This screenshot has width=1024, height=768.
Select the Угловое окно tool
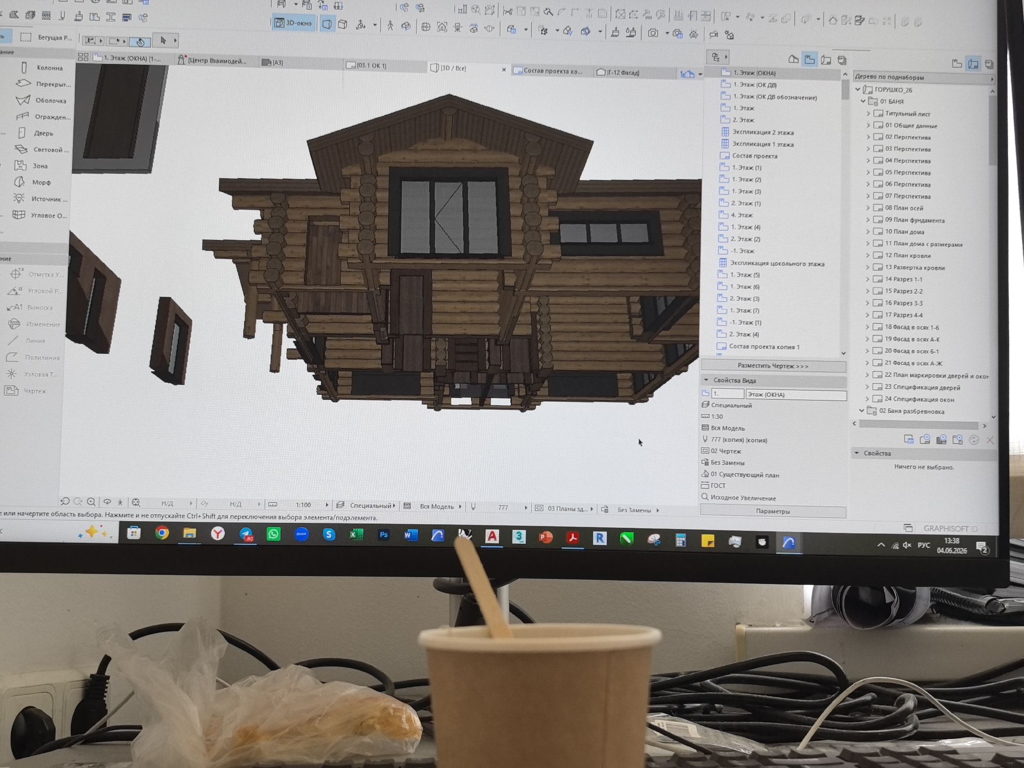39,215
